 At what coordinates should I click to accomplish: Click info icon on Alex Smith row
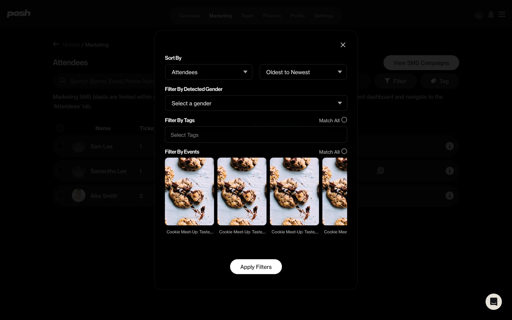pyautogui.click(x=449, y=195)
